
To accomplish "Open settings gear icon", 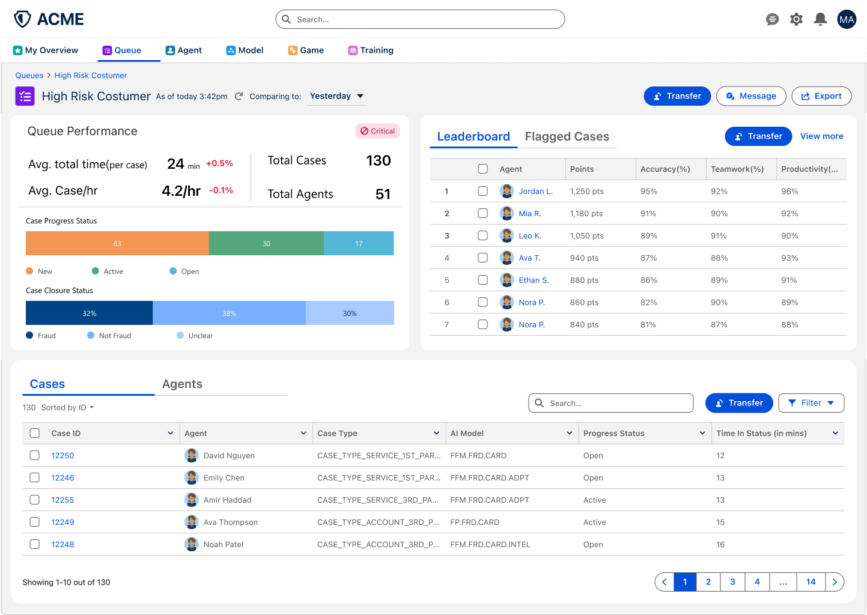I will click(796, 19).
